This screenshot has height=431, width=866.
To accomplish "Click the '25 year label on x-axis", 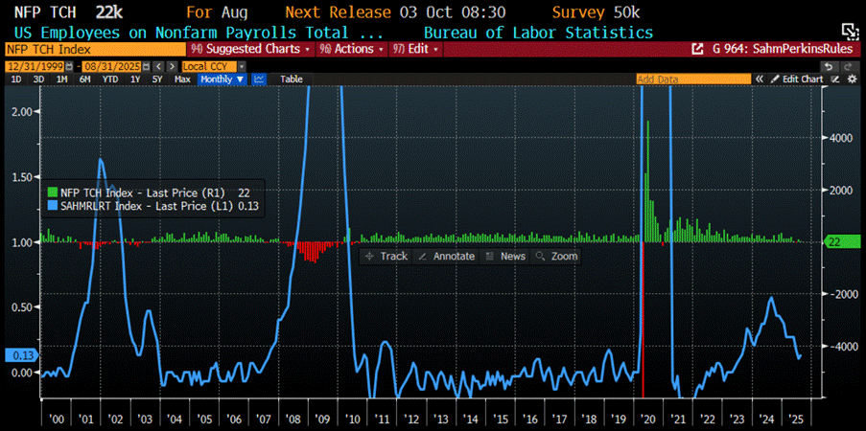I will coord(794,419).
